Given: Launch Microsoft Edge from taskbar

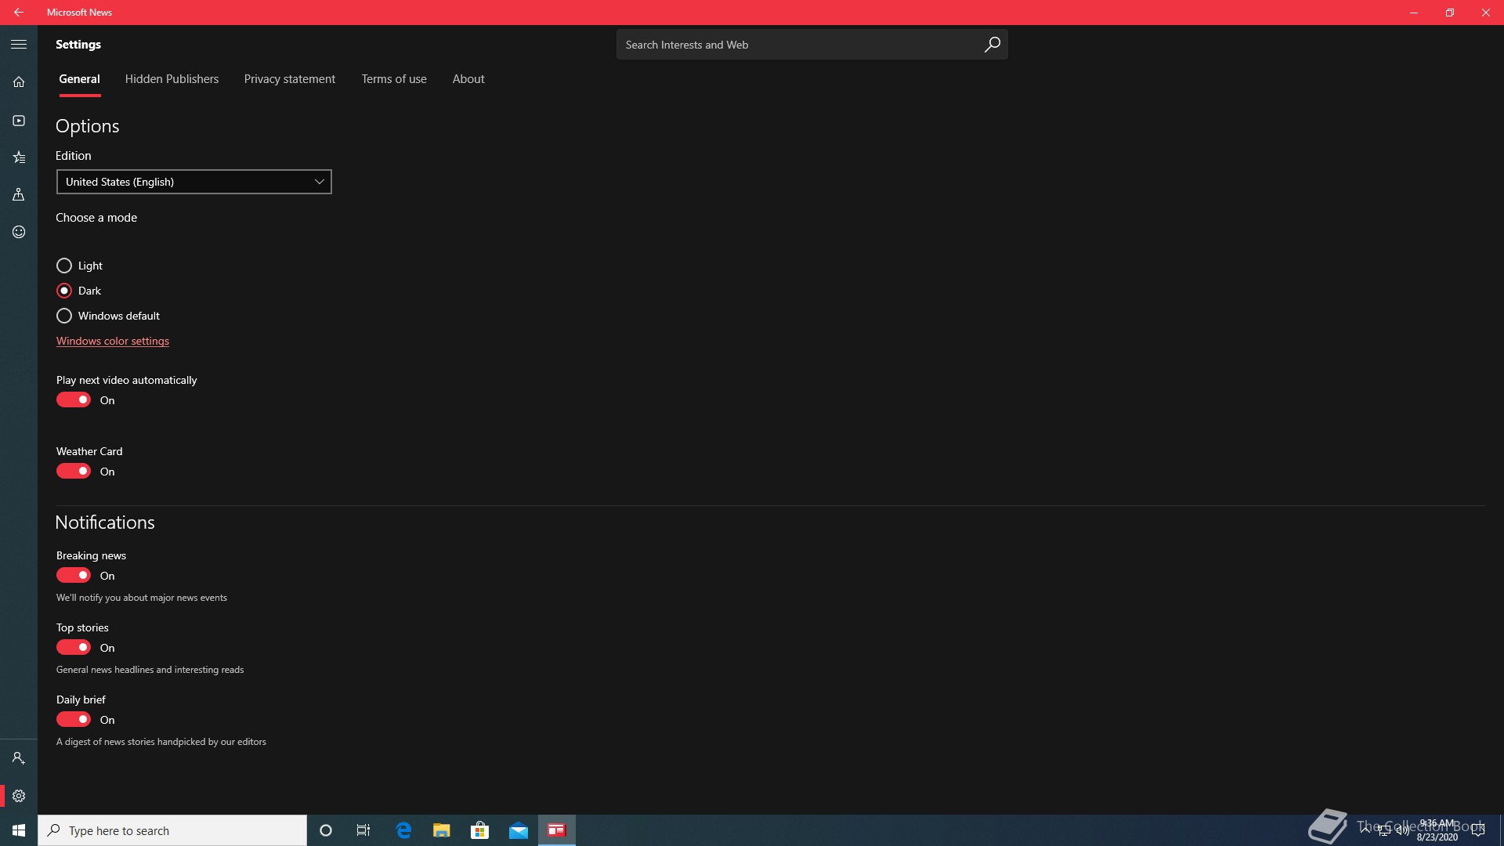Looking at the screenshot, I should tap(403, 830).
